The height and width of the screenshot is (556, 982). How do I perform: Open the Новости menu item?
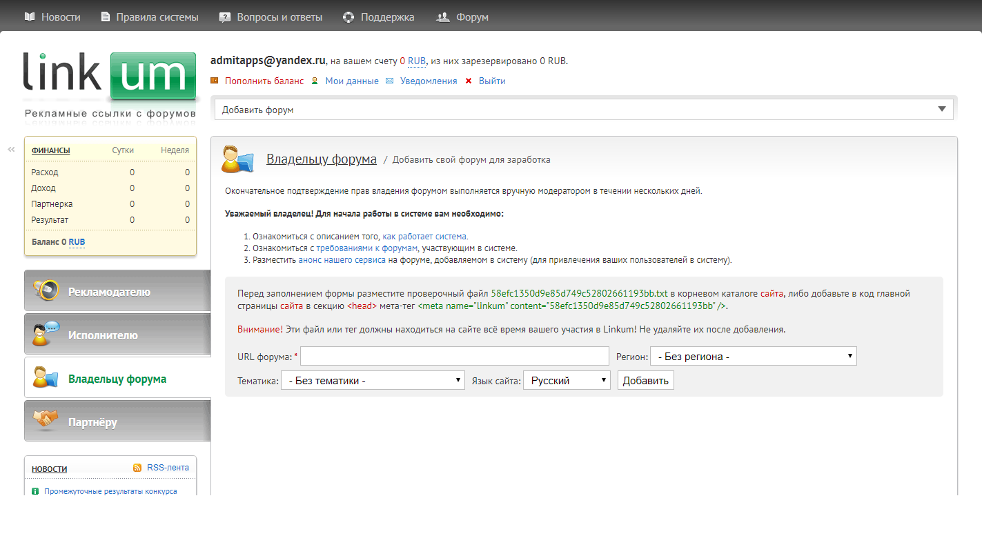tap(61, 17)
